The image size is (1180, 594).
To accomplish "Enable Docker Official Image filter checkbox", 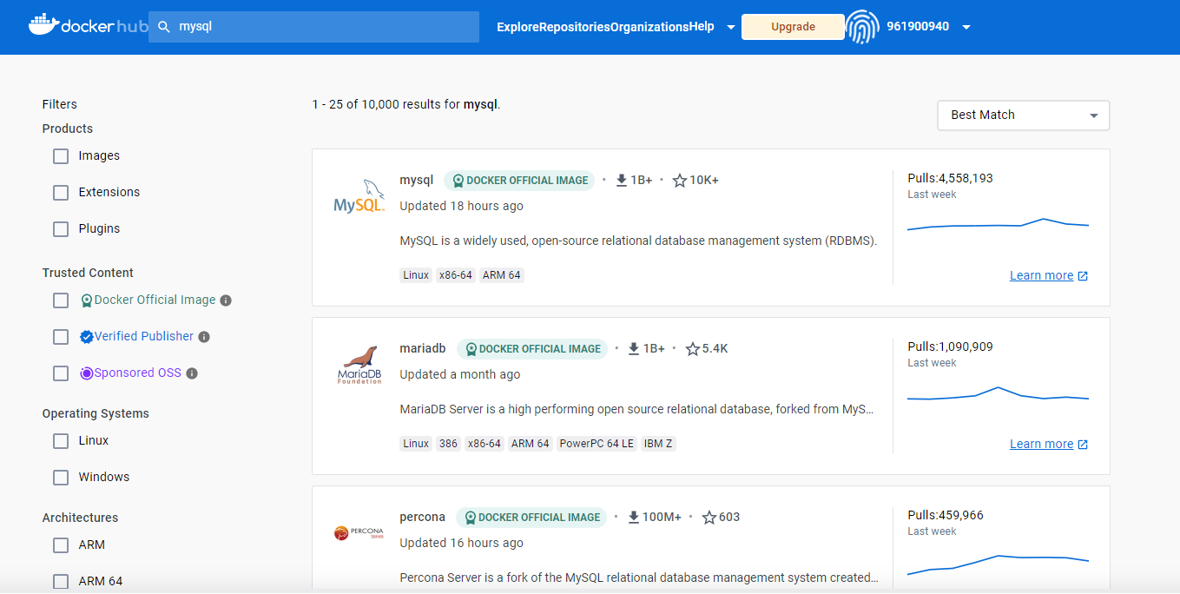I will (61, 300).
